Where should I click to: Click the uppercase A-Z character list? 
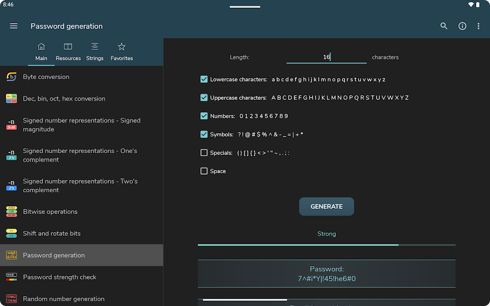point(340,98)
